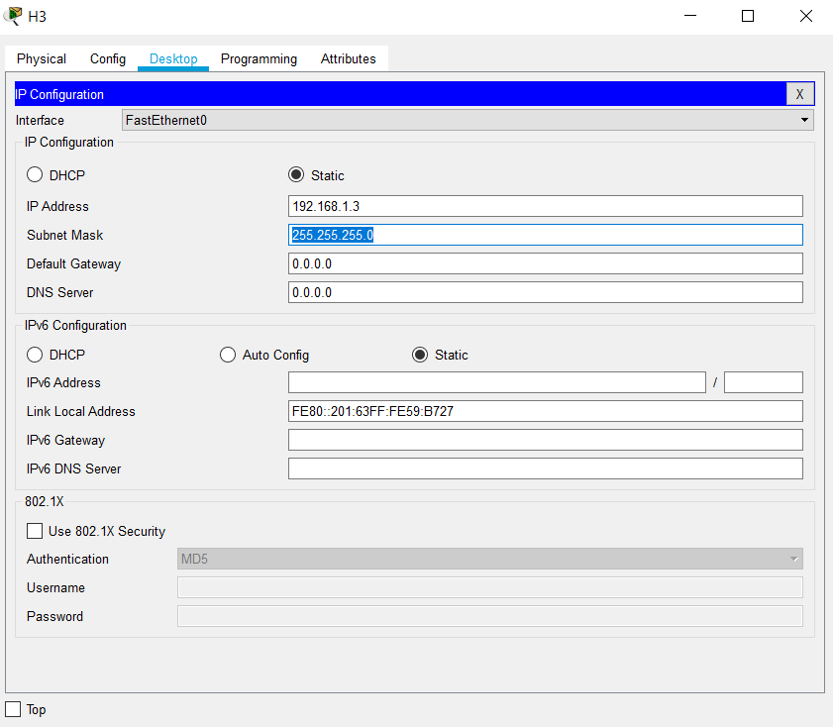Click the Default Gateway input field

pos(545,263)
